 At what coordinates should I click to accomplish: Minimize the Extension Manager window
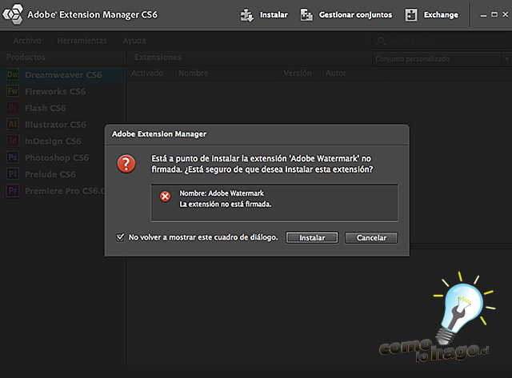coord(483,15)
